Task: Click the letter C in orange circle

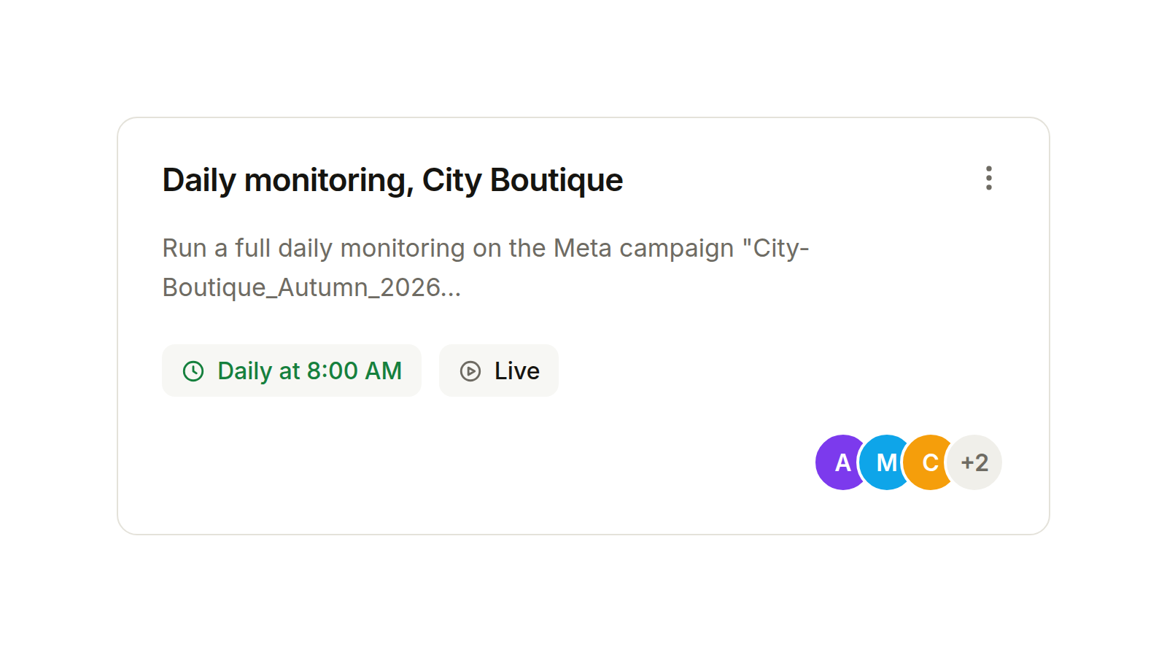Action: (931, 462)
